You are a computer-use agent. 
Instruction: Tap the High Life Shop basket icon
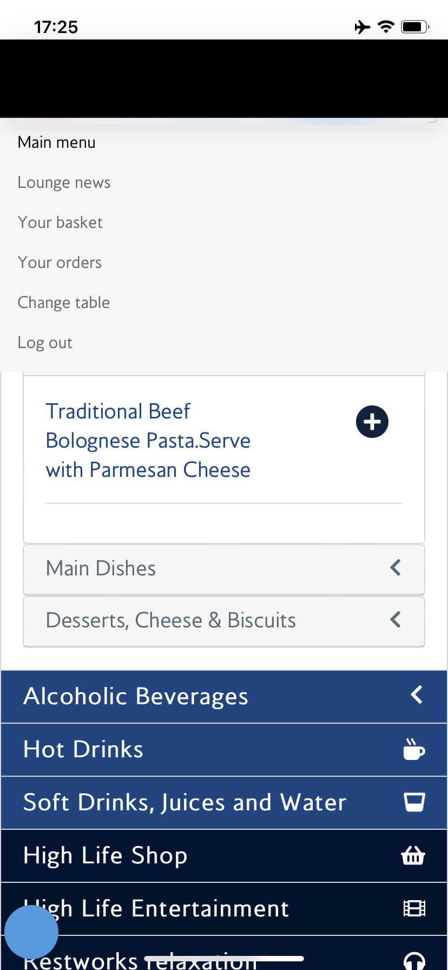coord(413,856)
